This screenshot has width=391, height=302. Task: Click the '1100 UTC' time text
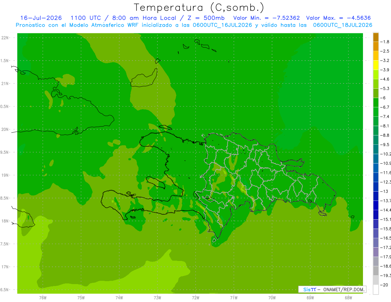coord(87,18)
